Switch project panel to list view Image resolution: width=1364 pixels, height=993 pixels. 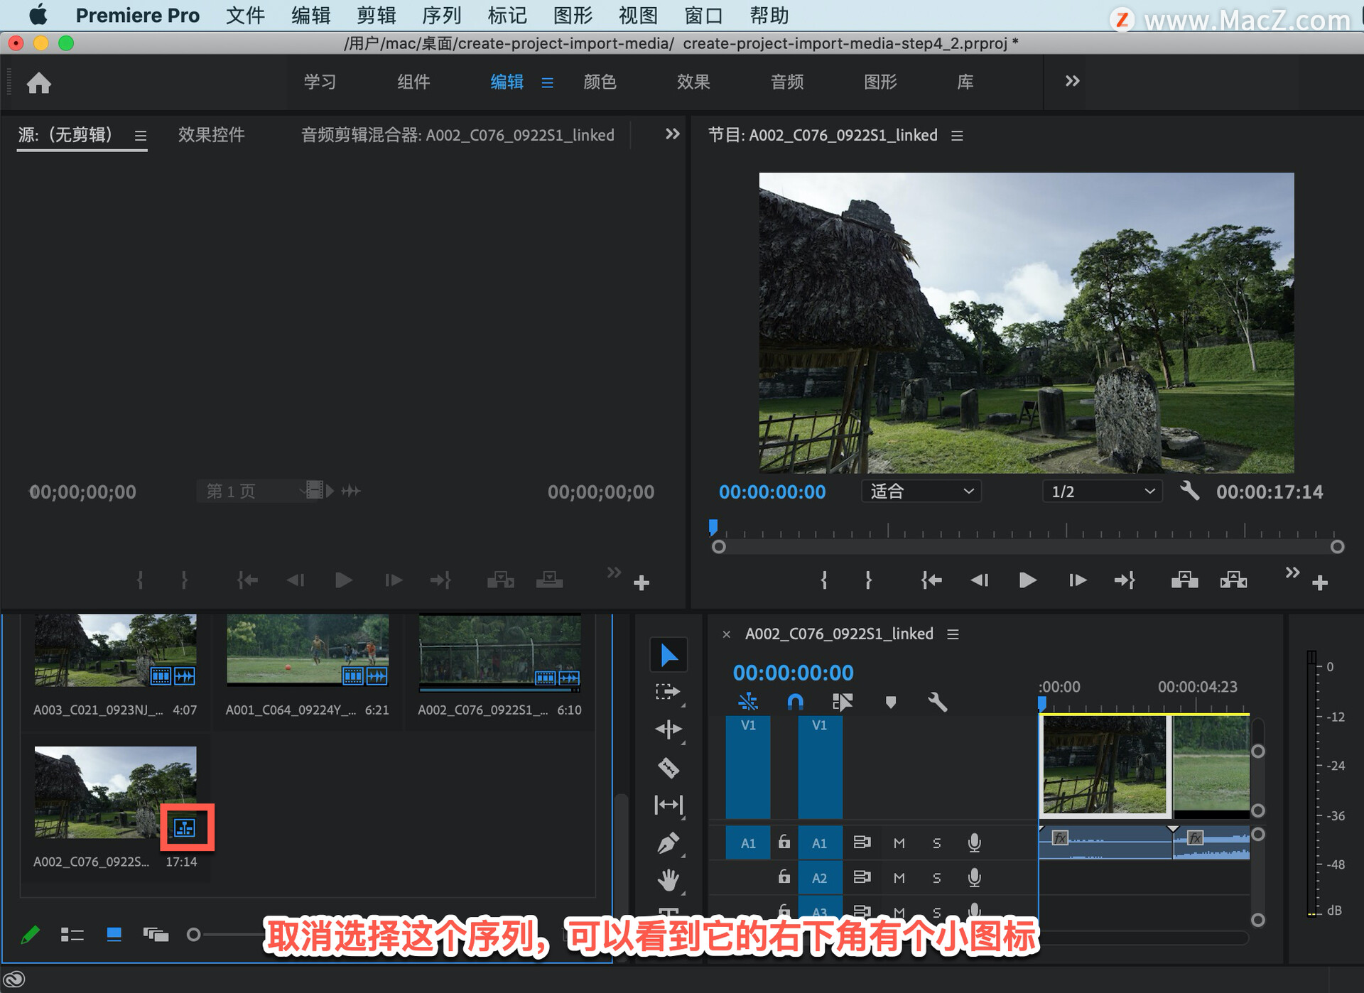[x=72, y=935]
